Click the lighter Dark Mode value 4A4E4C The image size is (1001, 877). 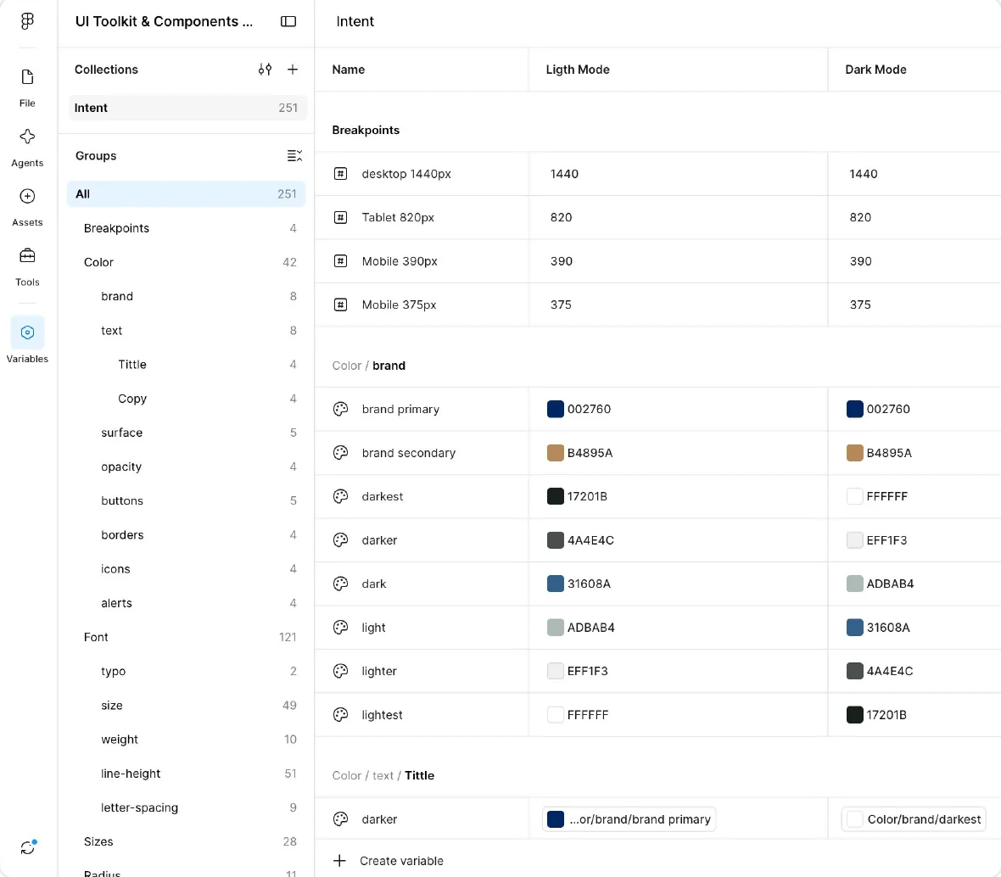coord(889,671)
